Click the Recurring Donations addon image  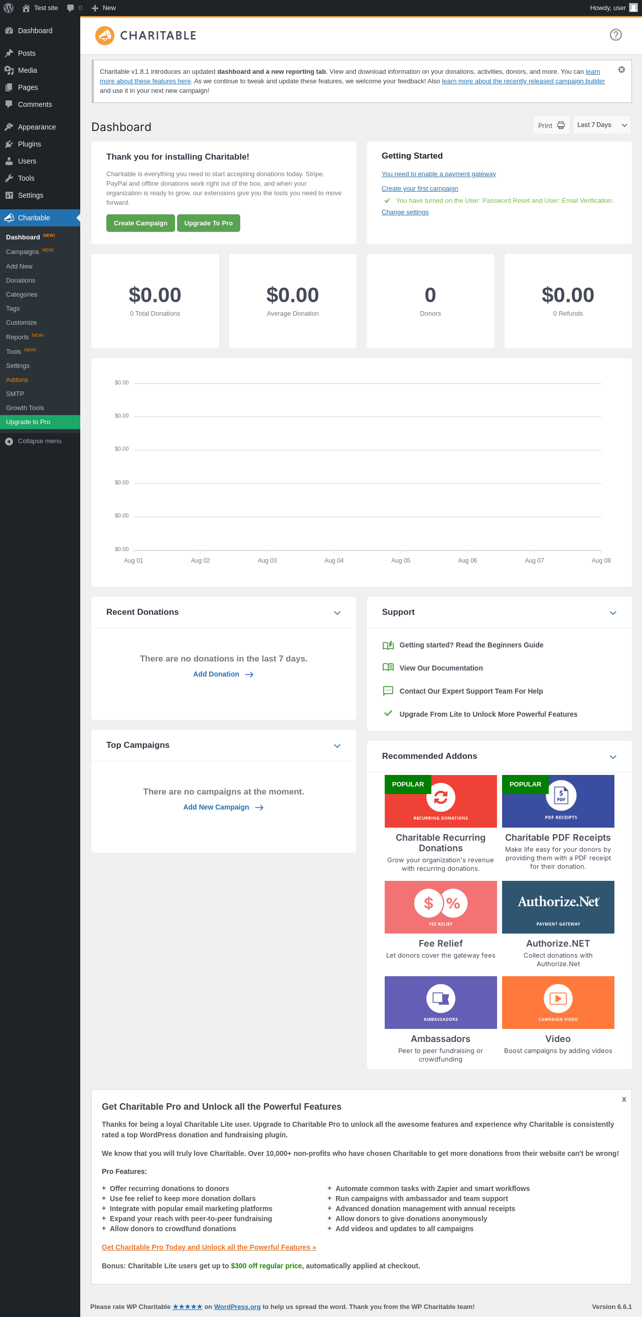(441, 801)
